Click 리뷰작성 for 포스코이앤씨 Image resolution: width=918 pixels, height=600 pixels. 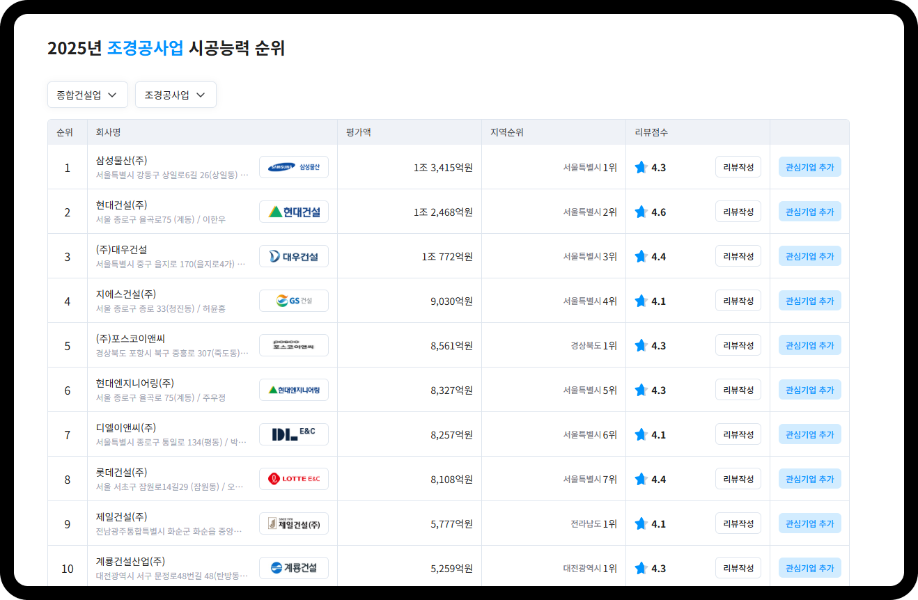tap(738, 345)
